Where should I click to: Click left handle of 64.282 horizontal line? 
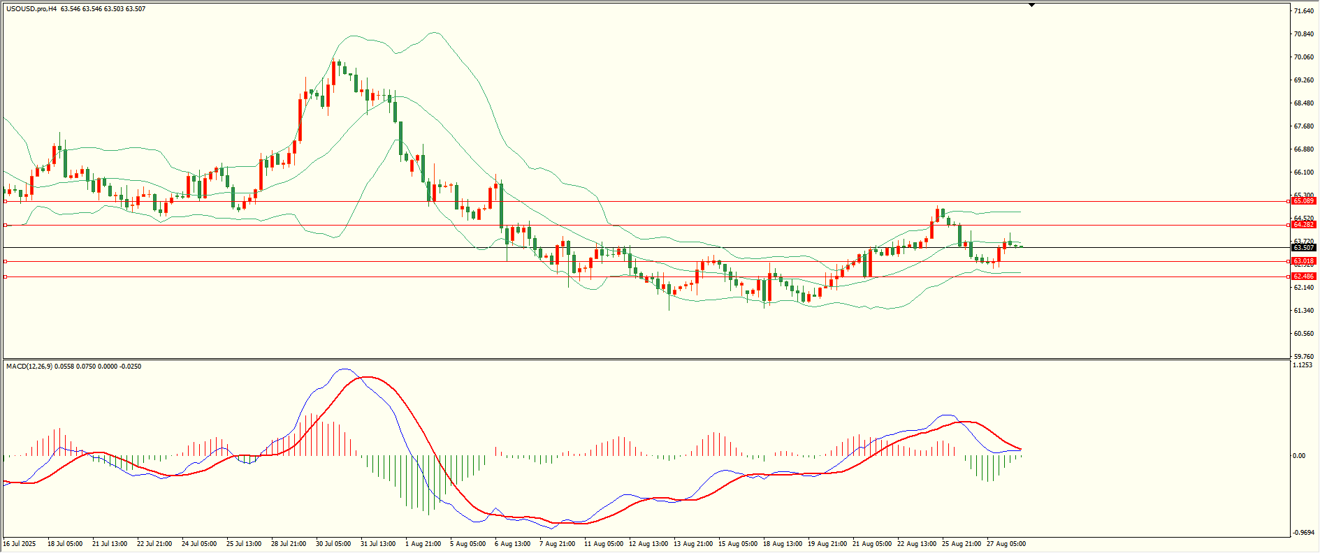point(6,225)
